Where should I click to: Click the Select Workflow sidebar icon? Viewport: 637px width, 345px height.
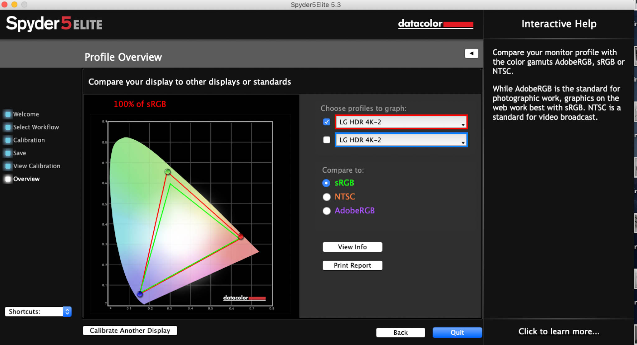[8, 127]
